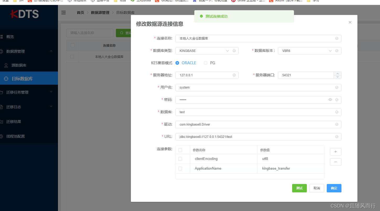Select the PG compatibility mode radio

tap(206, 63)
